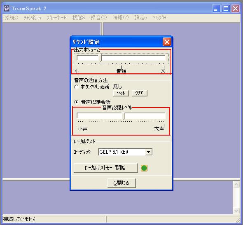Open the 設定e menu
Viewport: 243px width, 225px height.
pyautogui.click(x=140, y=18)
